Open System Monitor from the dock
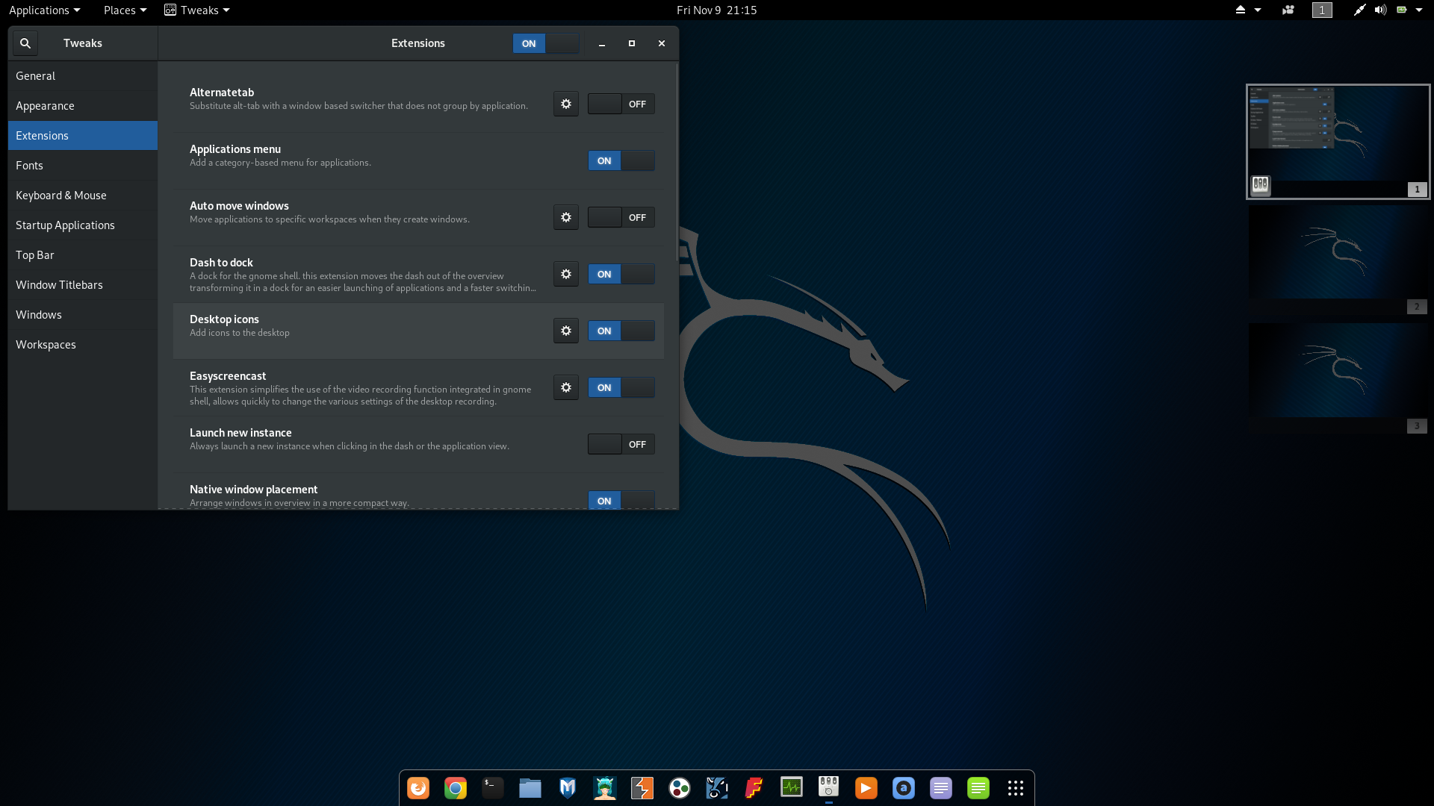The image size is (1434, 806). [x=792, y=788]
